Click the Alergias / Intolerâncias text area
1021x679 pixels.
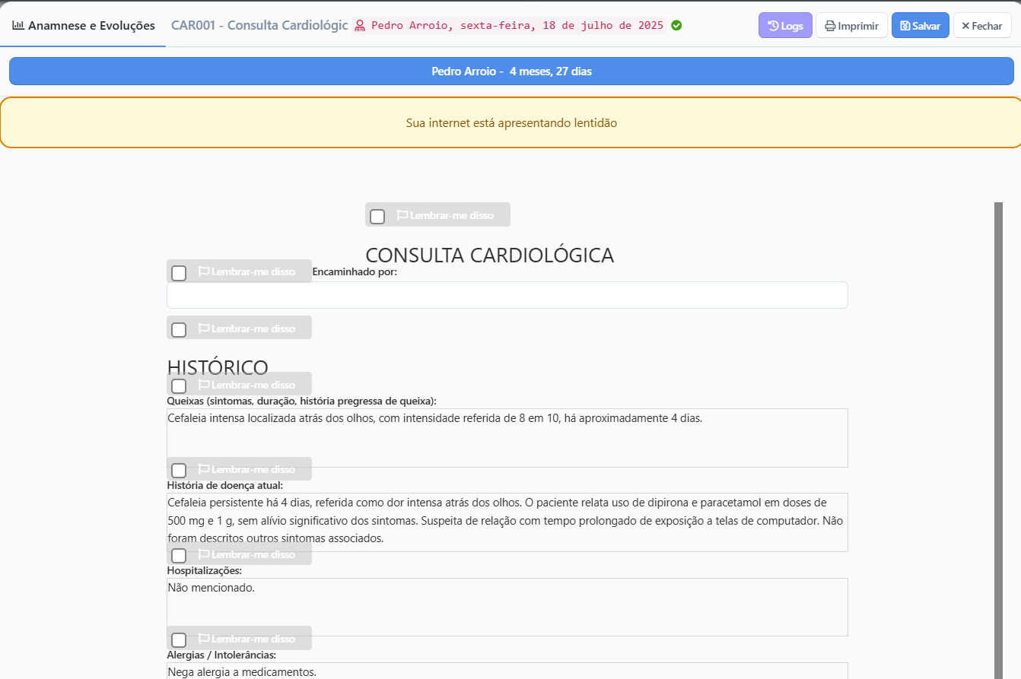pyautogui.click(x=507, y=671)
